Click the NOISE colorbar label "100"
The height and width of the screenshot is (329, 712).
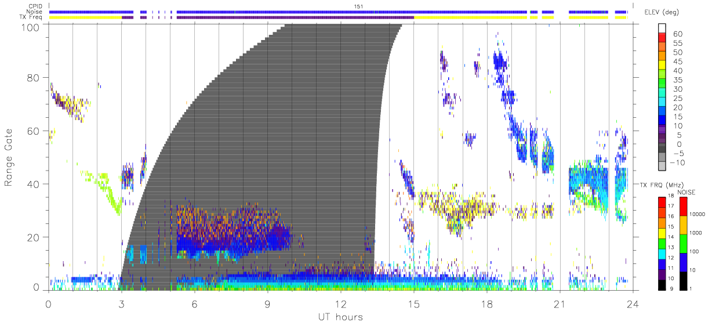click(694, 251)
